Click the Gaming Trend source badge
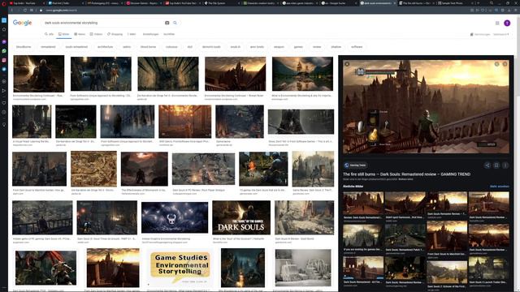Viewport: 520px width, 292px height. click(x=355, y=165)
